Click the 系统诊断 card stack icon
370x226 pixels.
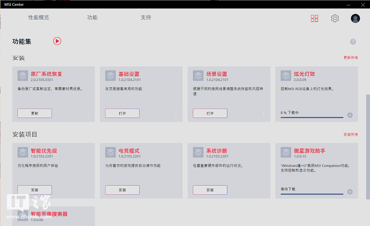198,153
